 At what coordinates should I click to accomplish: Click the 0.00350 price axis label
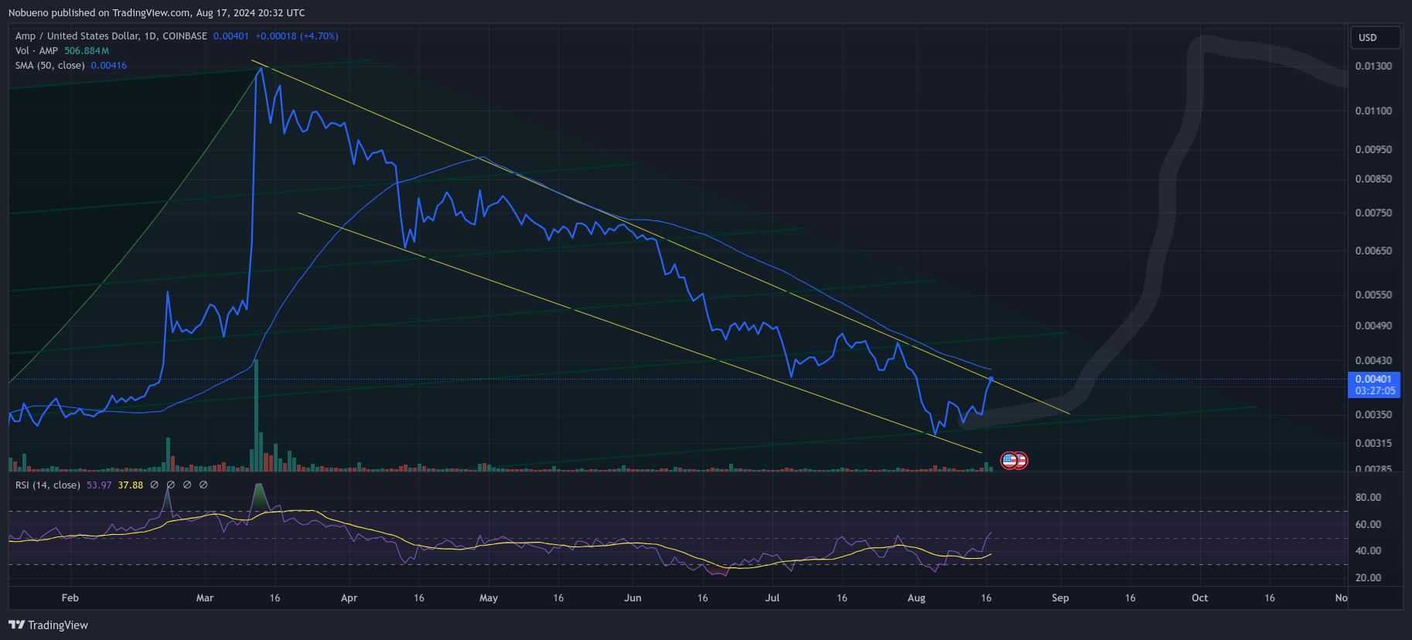1373,414
